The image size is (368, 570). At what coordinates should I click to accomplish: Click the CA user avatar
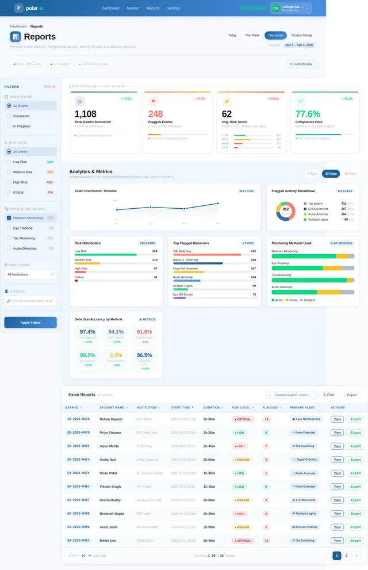276,8
